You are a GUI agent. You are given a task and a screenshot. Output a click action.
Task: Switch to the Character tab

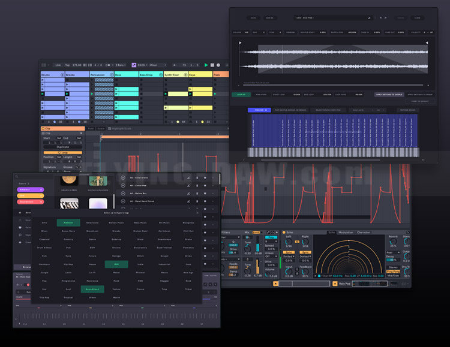tap(364, 233)
